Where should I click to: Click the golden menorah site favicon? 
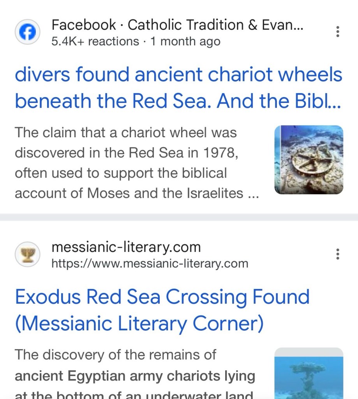[27, 254]
